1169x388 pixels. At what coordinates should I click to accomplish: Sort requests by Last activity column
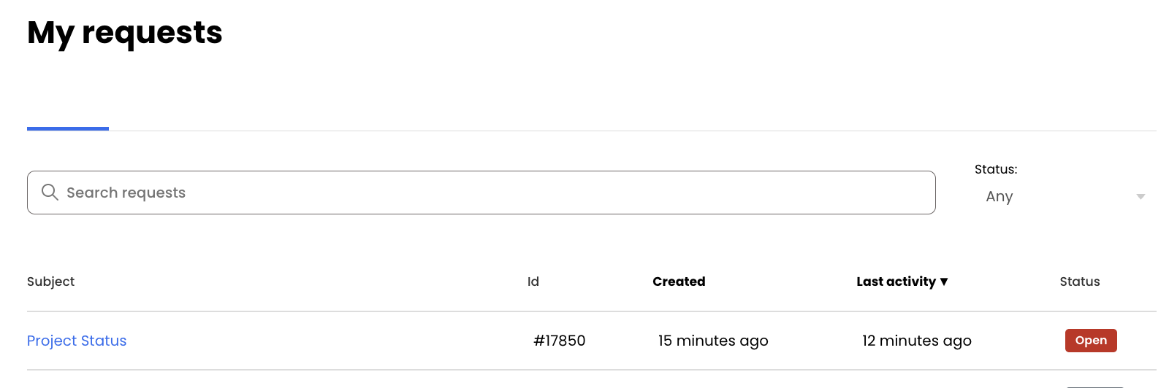896,282
